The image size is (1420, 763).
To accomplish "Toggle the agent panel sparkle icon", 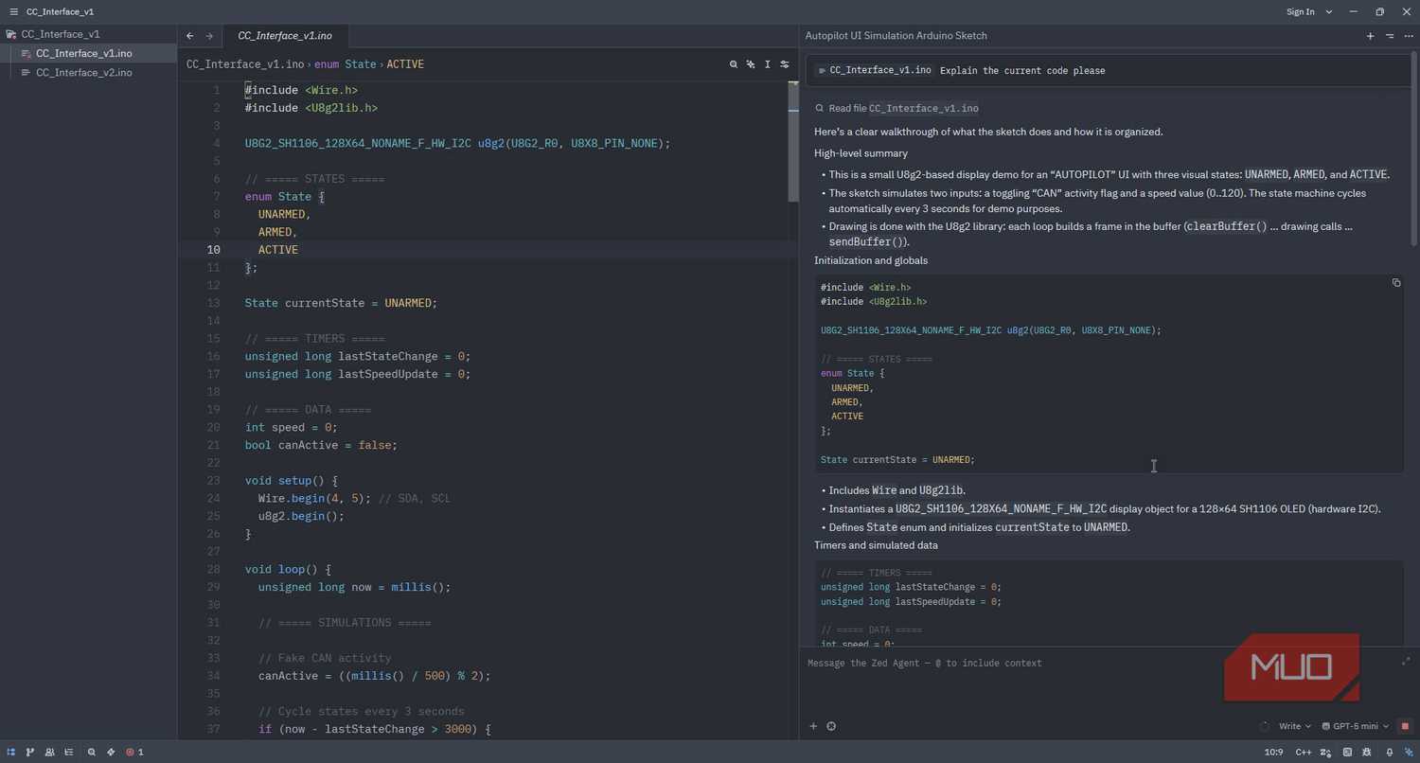I will pos(1408,753).
